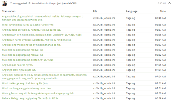Open translation 'Ang lumipas na oras ng %s'
The width and height of the screenshot is (173, 100).
coord(17,65)
